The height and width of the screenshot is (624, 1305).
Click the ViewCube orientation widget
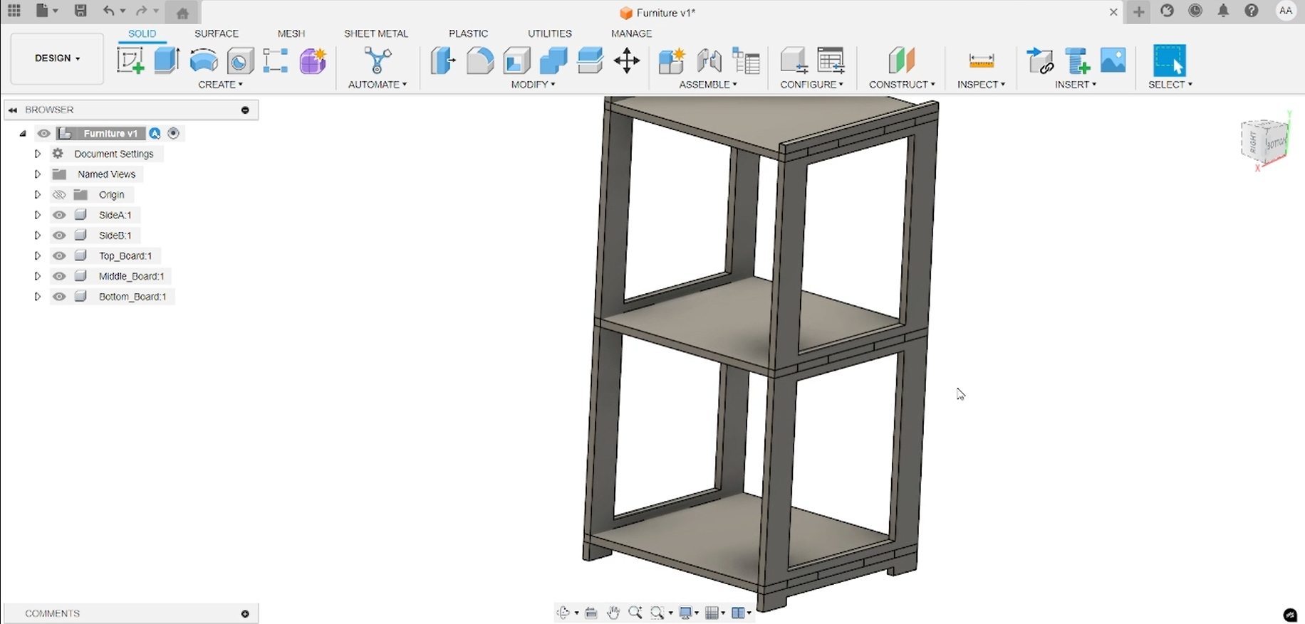point(1266,142)
